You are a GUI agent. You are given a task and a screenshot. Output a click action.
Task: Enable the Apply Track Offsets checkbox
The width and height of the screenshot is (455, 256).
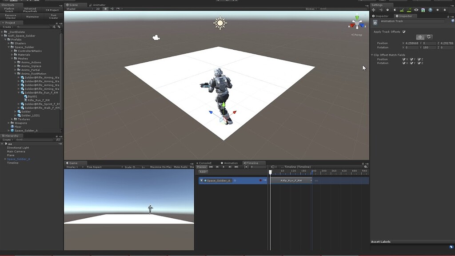click(403, 32)
